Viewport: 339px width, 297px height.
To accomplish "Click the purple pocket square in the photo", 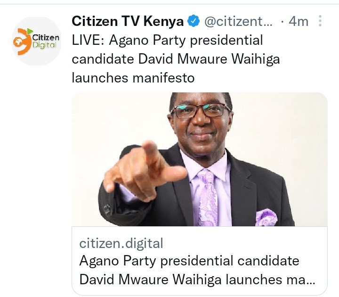I will point(266,217).
